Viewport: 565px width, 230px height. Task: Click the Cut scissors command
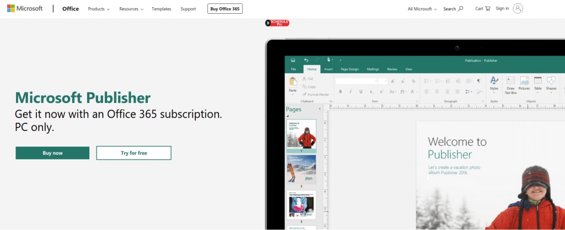click(308, 78)
